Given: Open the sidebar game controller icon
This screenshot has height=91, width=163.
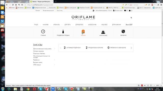Looking at the screenshot, I should pyautogui.click(x=2, y=30).
